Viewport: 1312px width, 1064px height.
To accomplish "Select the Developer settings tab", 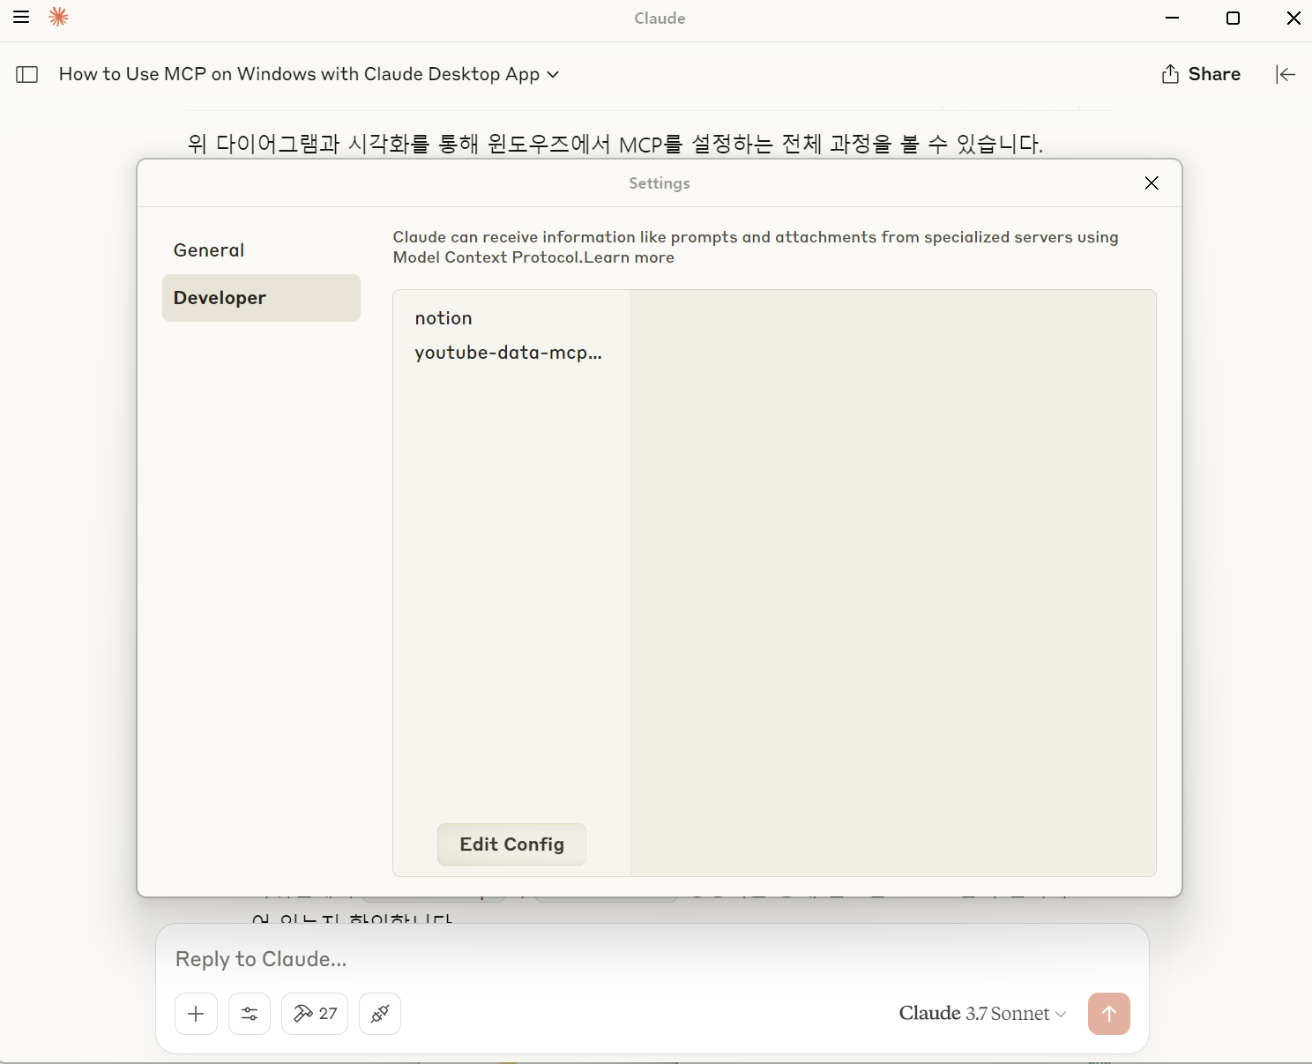I will 261,298.
